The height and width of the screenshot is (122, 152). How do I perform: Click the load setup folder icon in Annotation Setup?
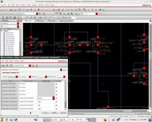pyautogui.click(x=33, y=66)
